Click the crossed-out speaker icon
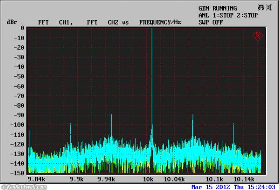Screen dimensions: 279x190 269,7
